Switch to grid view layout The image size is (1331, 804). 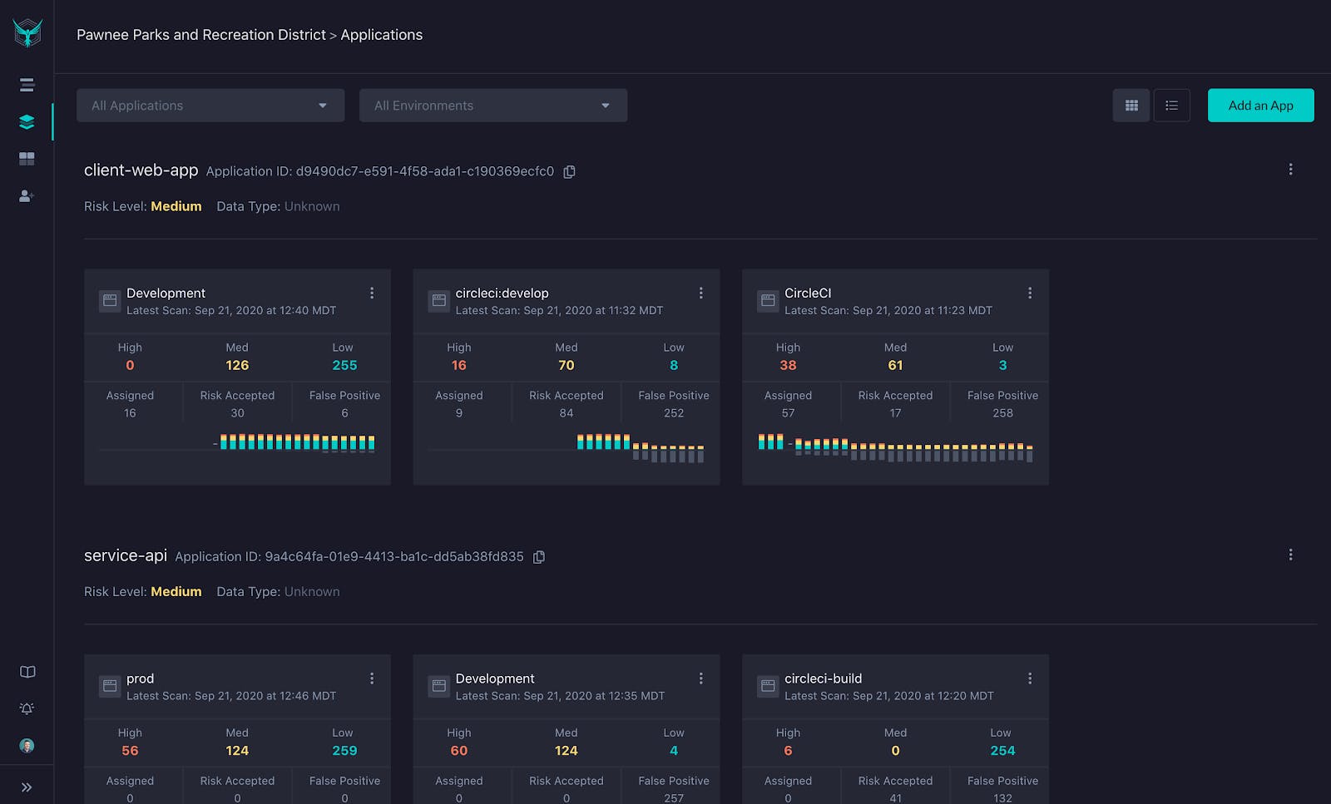coord(1131,106)
